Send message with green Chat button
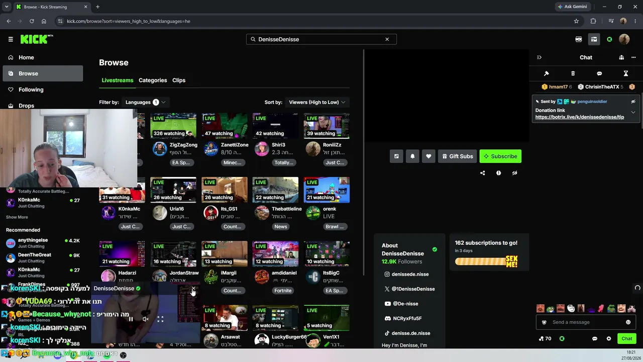 626,339
